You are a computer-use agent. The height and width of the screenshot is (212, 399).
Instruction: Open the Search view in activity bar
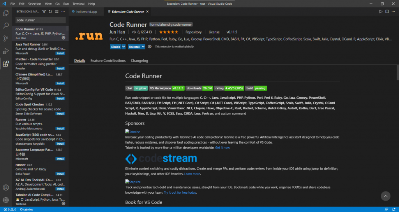click(5, 26)
